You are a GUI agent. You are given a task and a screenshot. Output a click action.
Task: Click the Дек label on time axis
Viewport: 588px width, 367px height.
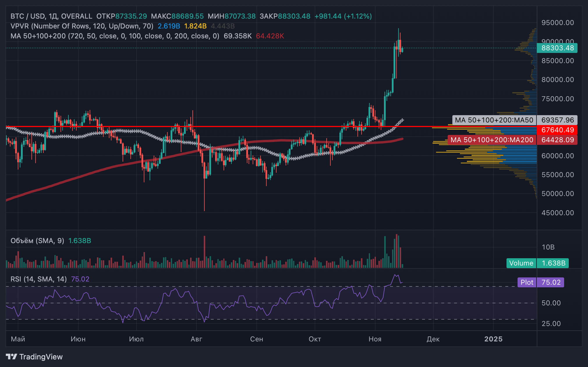click(433, 339)
